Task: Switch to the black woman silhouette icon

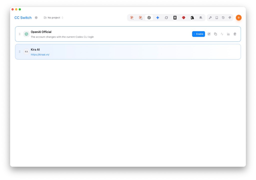Action: click(192, 18)
